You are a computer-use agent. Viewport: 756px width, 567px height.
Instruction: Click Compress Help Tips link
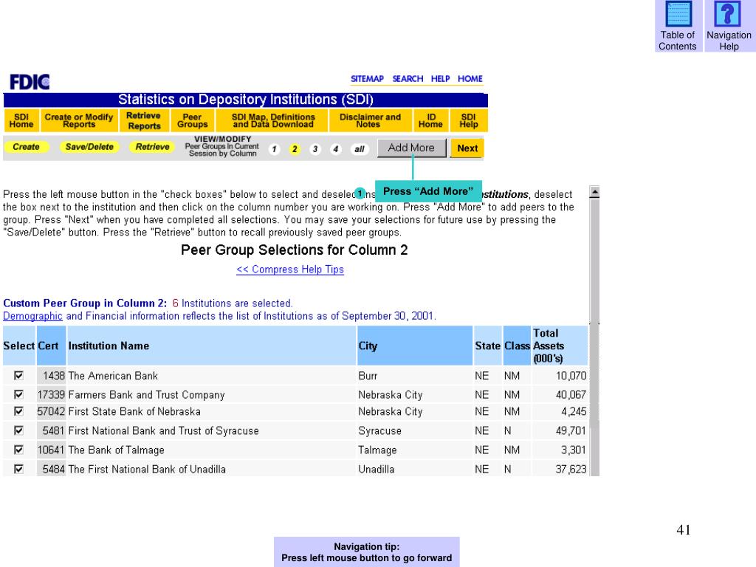coord(290,269)
